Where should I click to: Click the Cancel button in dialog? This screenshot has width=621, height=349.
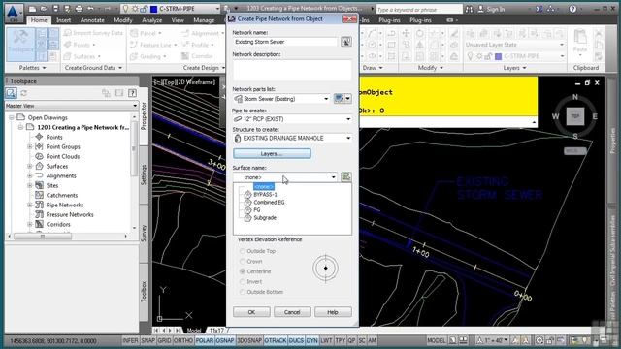292,312
